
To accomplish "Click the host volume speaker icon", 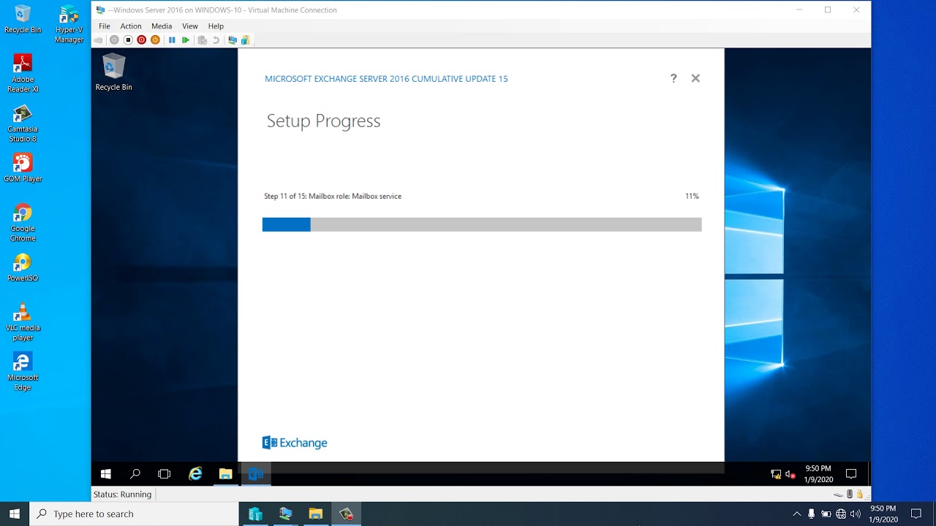I will pos(855,514).
